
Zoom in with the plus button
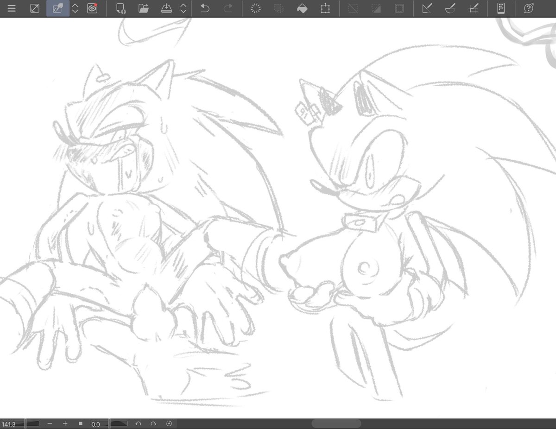click(65, 424)
